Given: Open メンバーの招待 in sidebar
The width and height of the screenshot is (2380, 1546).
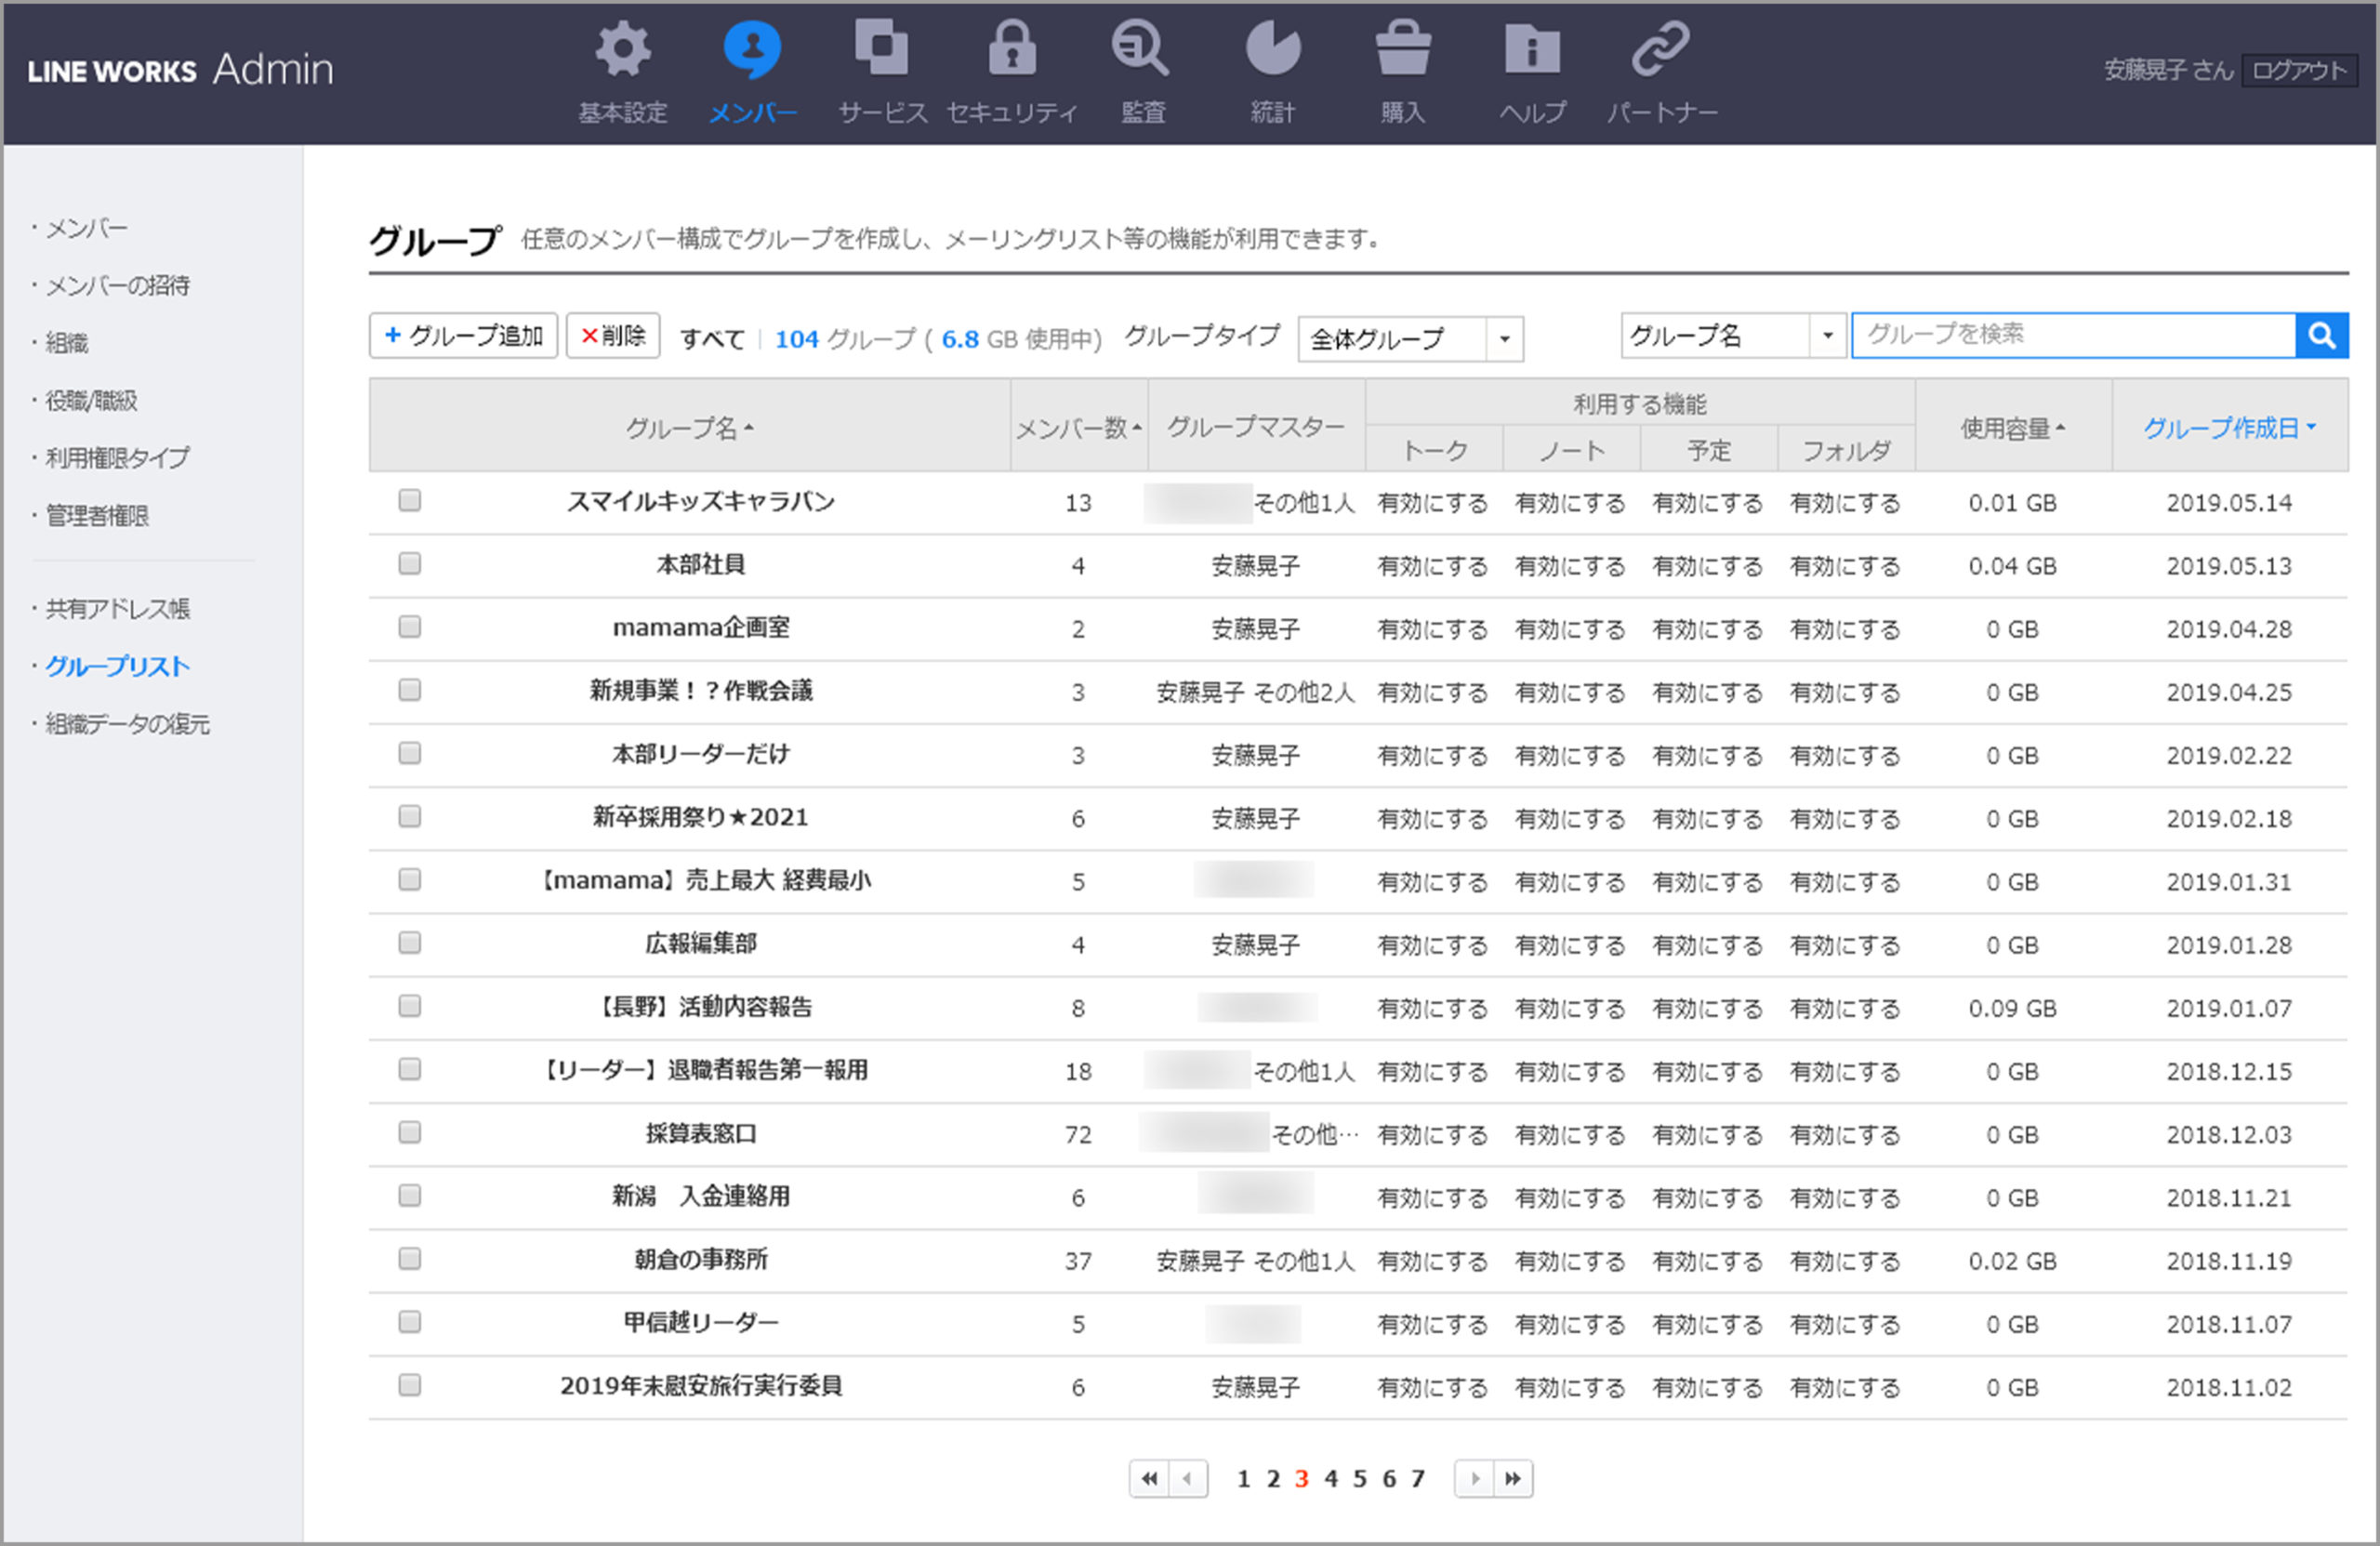Looking at the screenshot, I should coord(117,286).
